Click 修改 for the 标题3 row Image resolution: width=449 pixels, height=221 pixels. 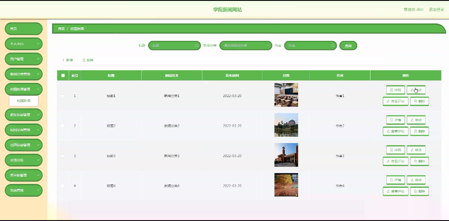point(416,150)
